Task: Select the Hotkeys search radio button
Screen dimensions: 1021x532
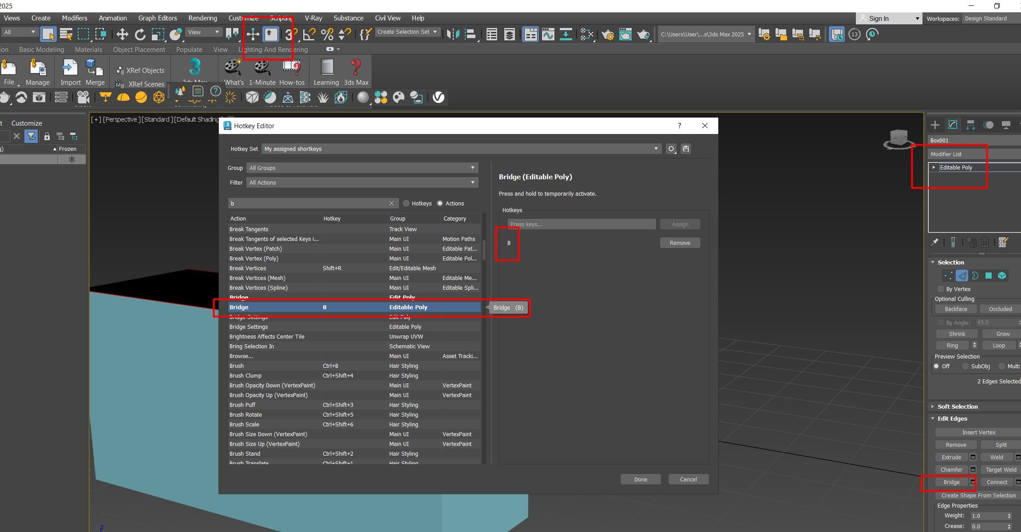Action: pos(406,203)
